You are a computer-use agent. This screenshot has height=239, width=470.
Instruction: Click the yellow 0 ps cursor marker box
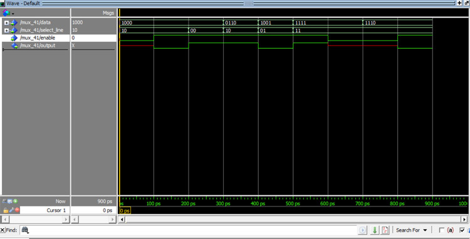coord(125,211)
